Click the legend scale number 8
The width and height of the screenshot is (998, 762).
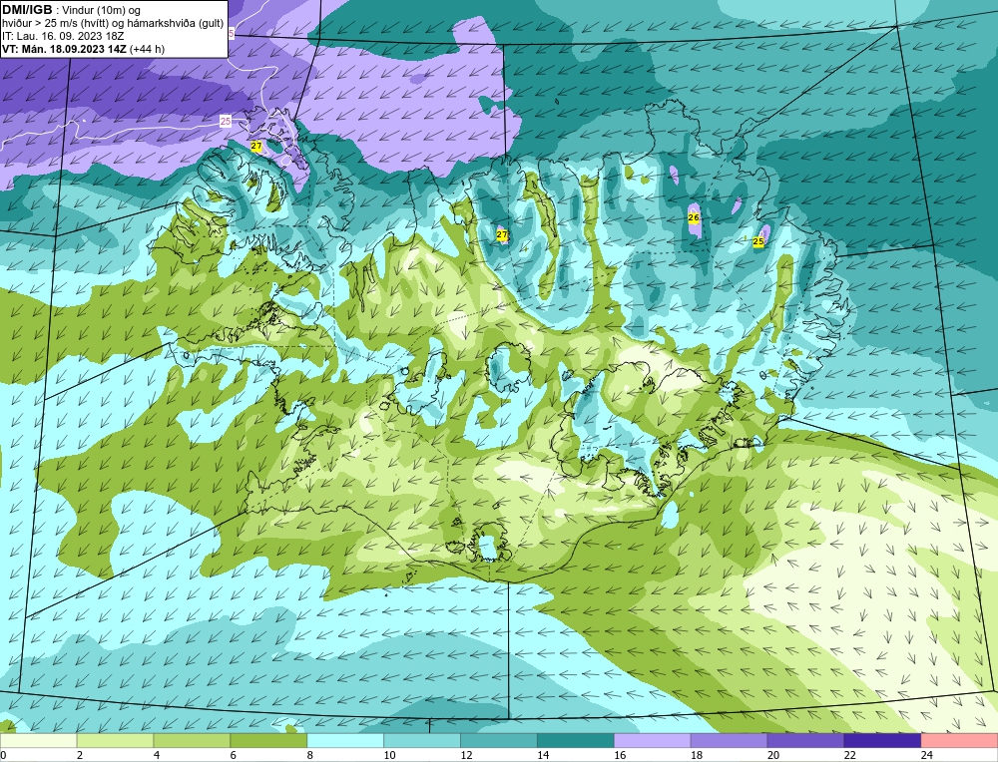click(x=310, y=755)
